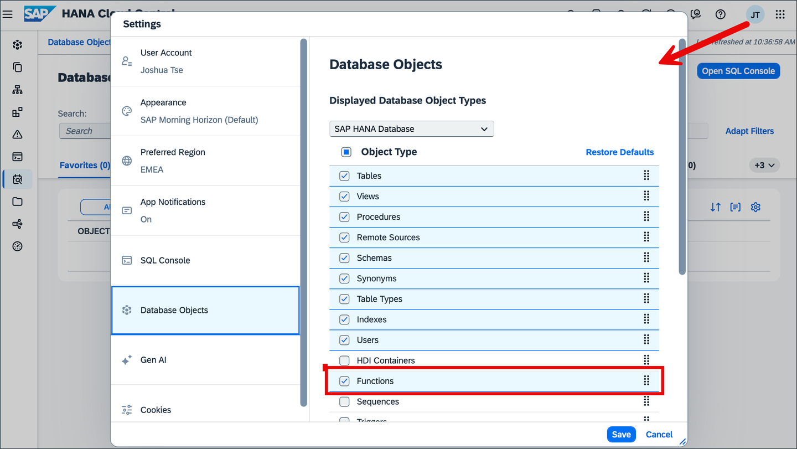Viewport: 797px width, 449px height.
Task: Open the copy pages icon in left sidebar
Action: point(18,67)
